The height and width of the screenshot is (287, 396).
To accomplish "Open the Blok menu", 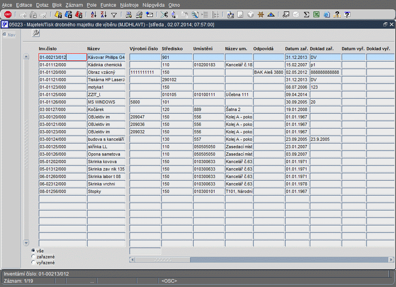I will pyautogui.click(x=57, y=5).
